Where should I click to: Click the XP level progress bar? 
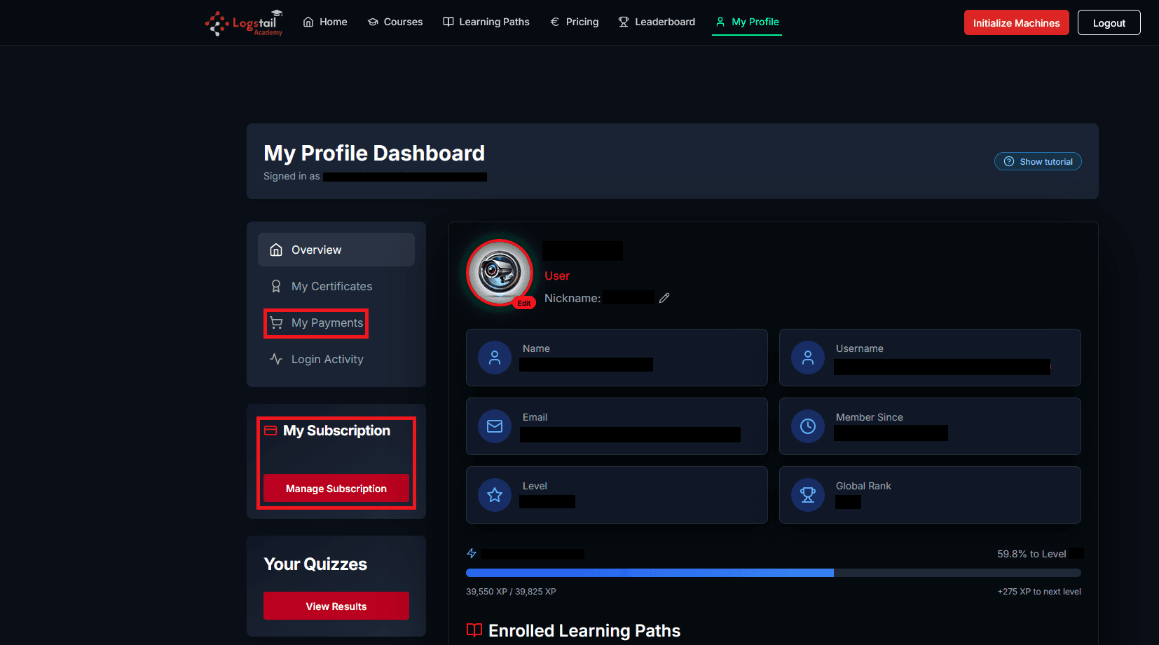pos(774,573)
